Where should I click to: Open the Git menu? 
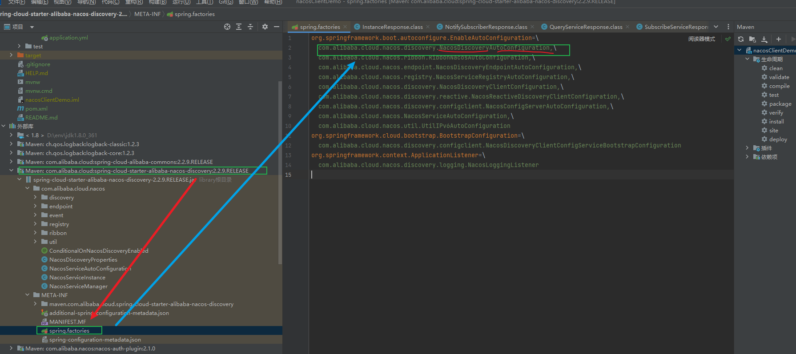coord(225,2)
